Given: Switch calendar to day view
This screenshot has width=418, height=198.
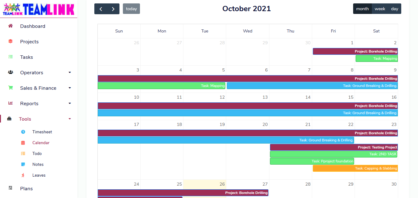Looking at the screenshot, I should 394,9.
